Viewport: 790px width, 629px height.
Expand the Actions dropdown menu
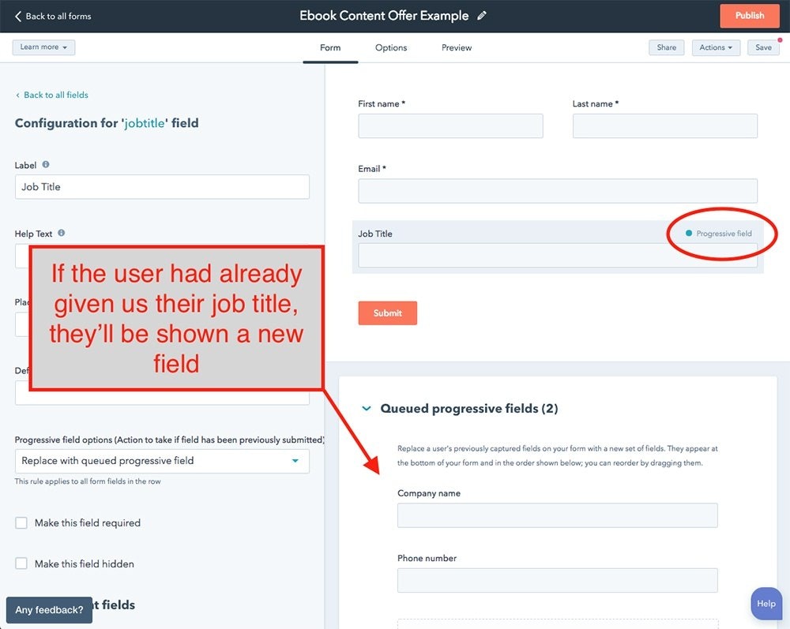point(716,47)
